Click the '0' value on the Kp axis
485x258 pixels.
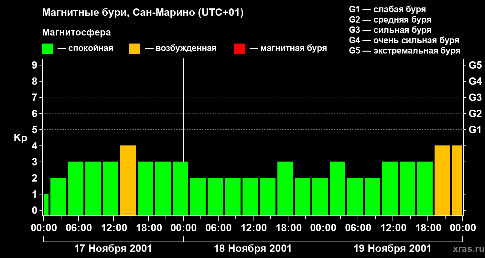coord(35,210)
